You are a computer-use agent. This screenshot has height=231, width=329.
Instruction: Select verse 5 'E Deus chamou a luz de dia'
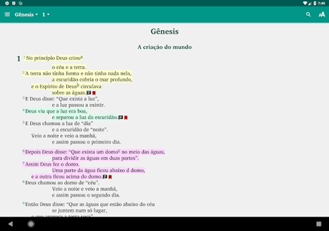tap(58, 123)
